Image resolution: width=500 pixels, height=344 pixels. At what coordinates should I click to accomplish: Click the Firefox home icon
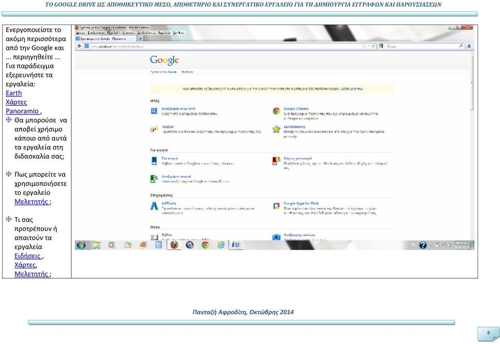469,46
